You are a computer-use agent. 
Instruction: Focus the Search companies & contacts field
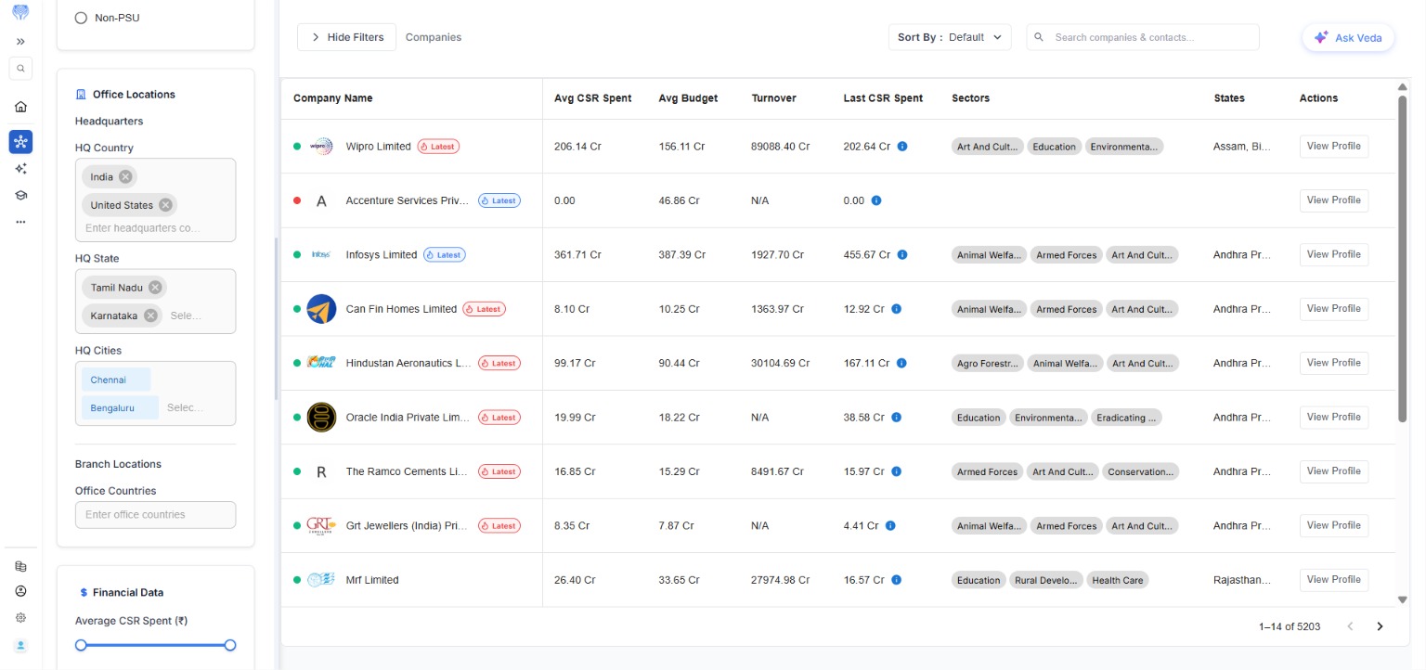(1143, 37)
